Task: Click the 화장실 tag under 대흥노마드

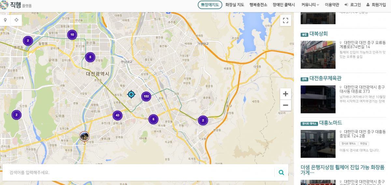Action: pyautogui.click(x=364, y=144)
